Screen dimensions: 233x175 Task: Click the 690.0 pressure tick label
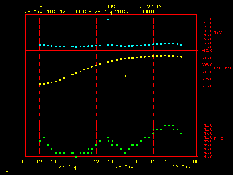[207, 58]
